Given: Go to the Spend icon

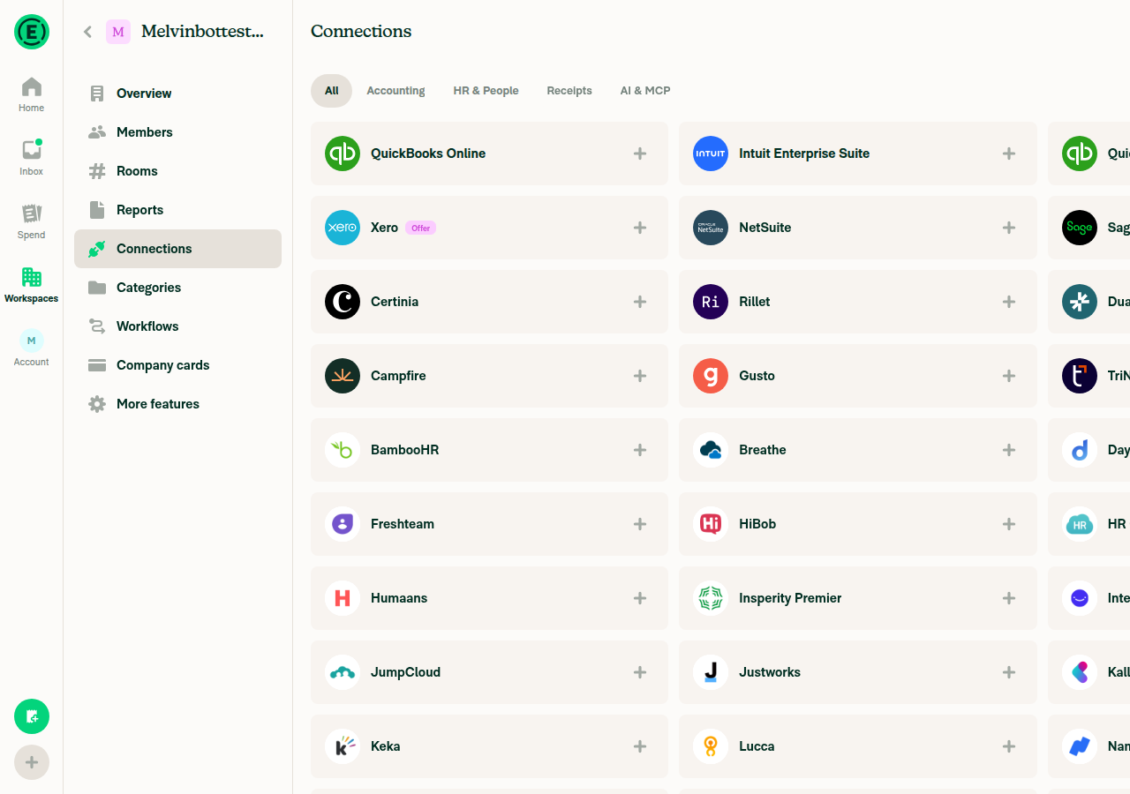Looking at the screenshot, I should click(x=31, y=213).
